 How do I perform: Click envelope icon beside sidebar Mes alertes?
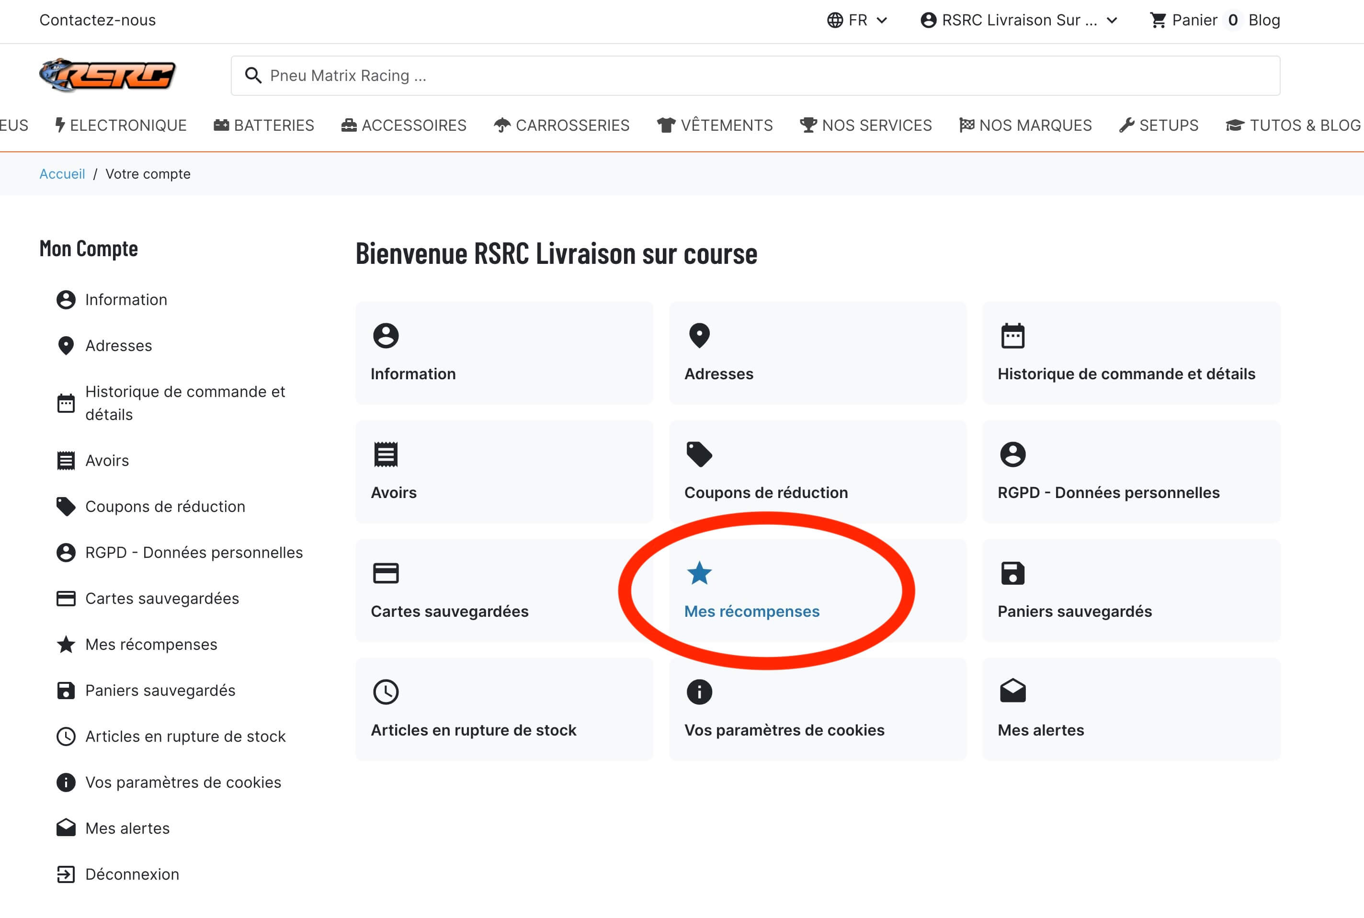(66, 828)
